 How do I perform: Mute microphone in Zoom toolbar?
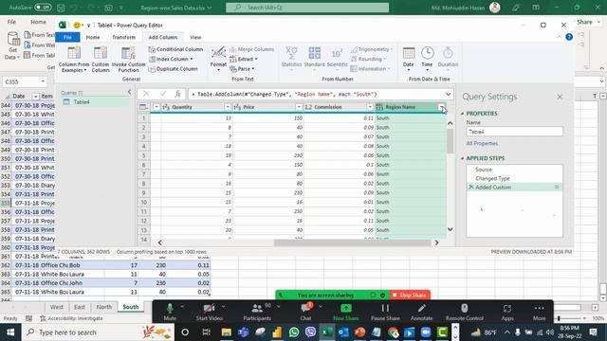click(x=170, y=312)
